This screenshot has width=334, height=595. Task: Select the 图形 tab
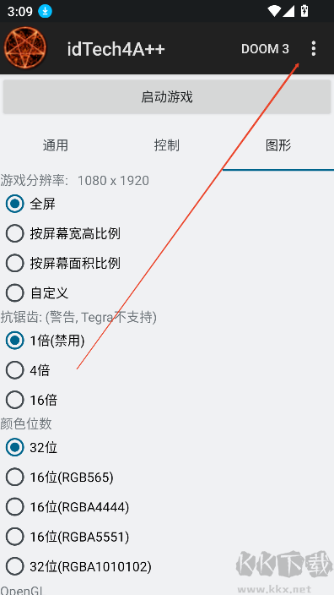click(278, 145)
